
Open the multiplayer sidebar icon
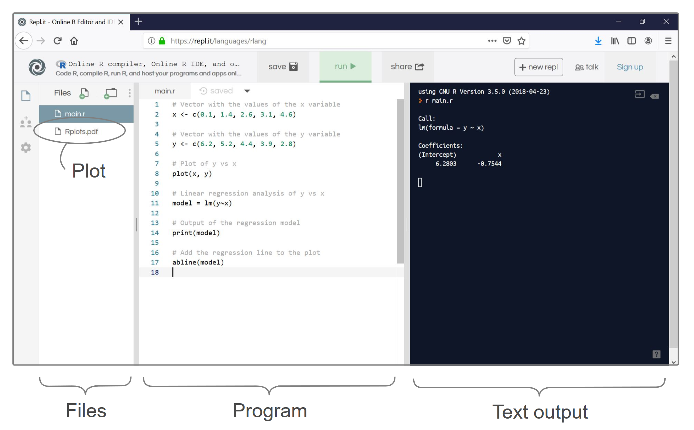(26, 122)
